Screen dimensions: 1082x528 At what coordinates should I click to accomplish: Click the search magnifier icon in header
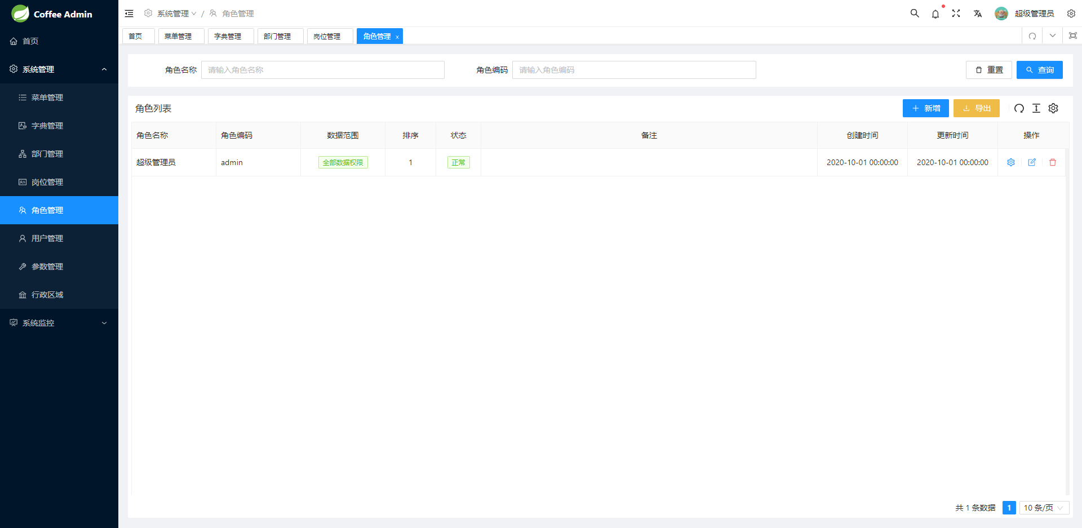click(x=915, y=14)
